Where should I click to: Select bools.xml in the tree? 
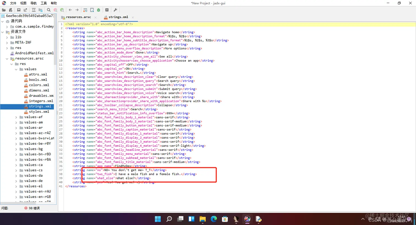pos(38,80)
